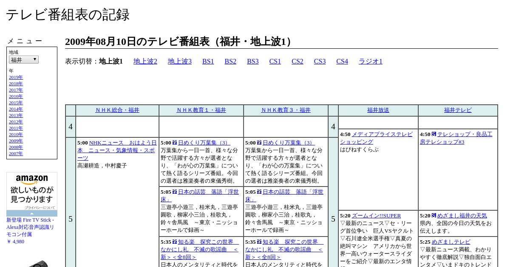Open メディアプライステレビショッピング program link
The width and height of the screenshot is (510, 267).
pos(377,138)
